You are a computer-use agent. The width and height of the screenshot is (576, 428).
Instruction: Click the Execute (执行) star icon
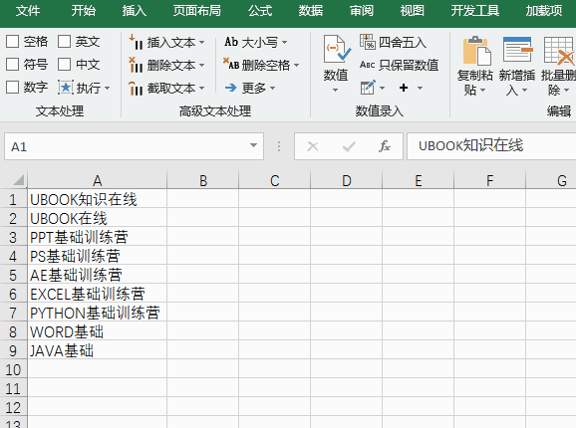[66, 88]
